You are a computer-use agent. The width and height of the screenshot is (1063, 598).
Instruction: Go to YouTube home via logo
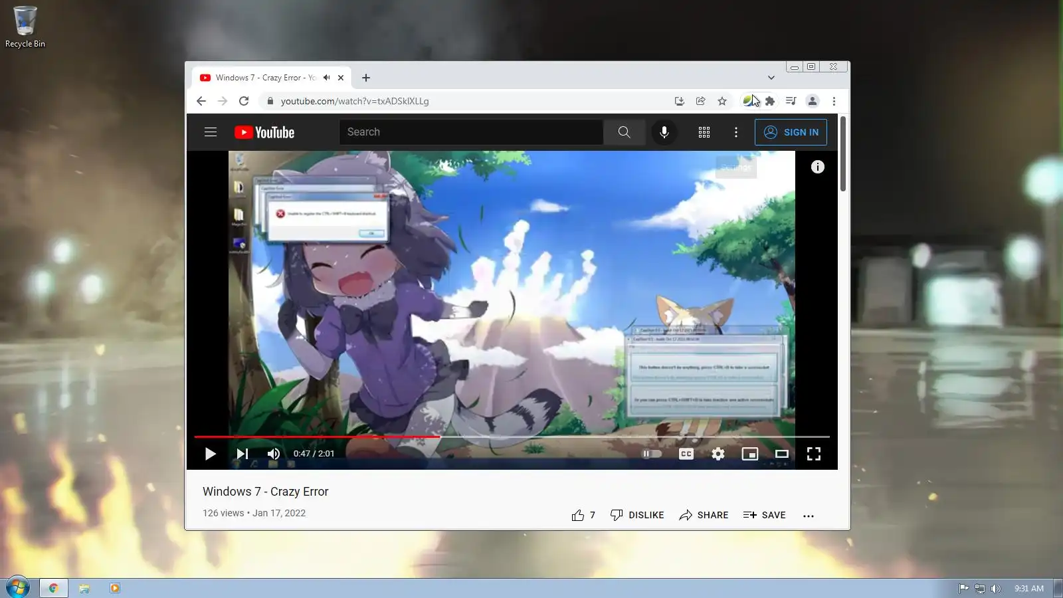[264, 132]
